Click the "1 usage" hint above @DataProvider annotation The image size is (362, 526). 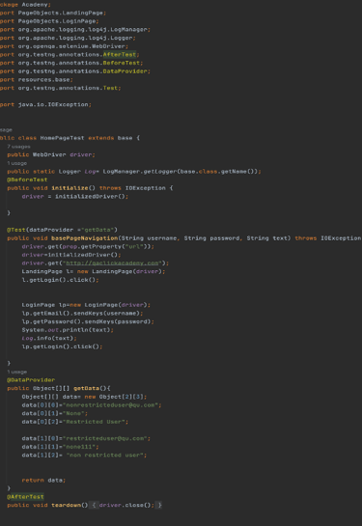point(17,372)
